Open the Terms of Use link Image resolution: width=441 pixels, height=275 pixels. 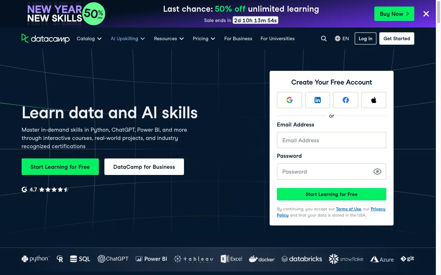[x=348, y=209]
